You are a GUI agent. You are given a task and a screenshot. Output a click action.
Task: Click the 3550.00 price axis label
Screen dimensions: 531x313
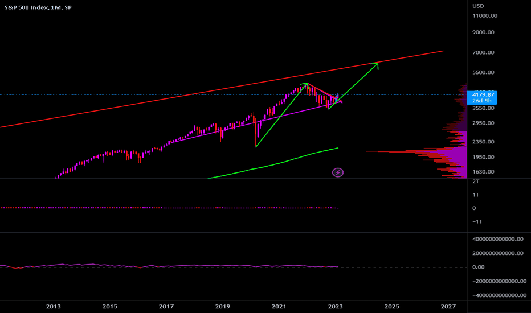[x=483, y=108]
